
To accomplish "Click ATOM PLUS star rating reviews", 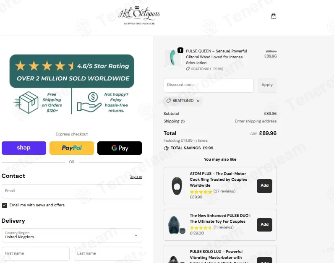I will [213, 191].
